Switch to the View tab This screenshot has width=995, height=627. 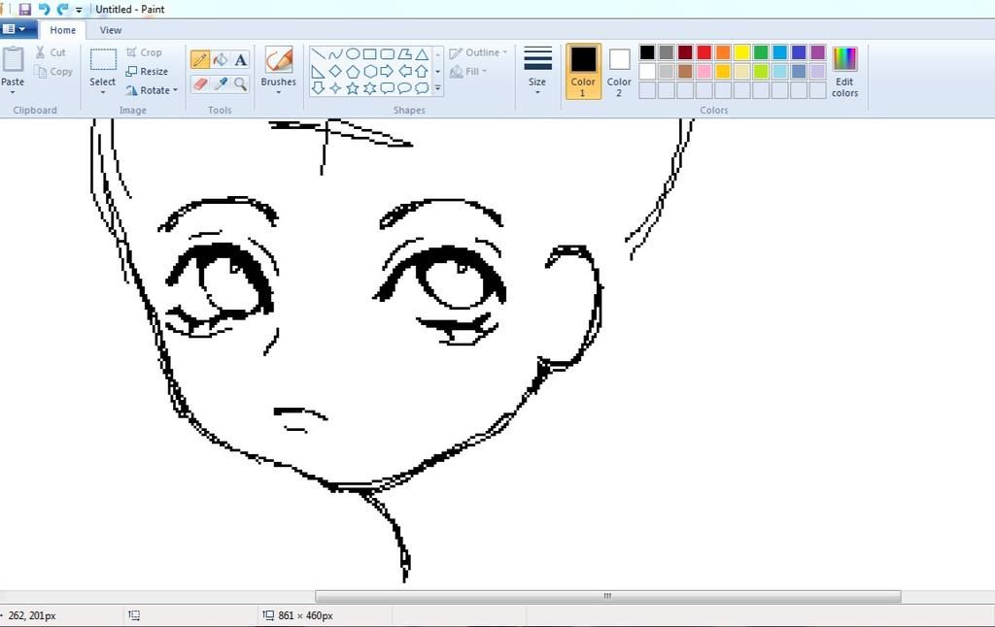click(111, 30)
